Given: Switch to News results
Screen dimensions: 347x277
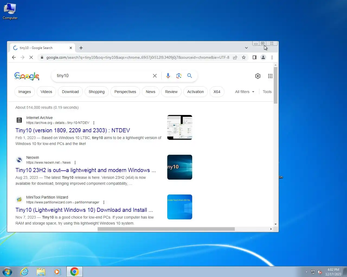Looking at the screenshot, I should click(x=151, y=92).
